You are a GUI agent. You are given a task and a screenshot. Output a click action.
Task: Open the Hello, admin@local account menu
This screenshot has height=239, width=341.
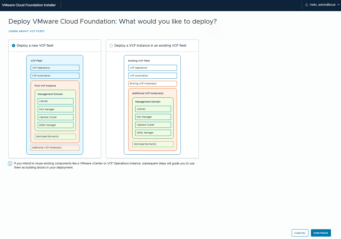322,5
